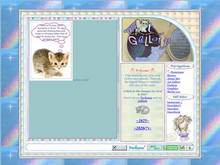Click the last badge with red arrow
Viewport: 220px width, 165px height.
click(186, 147)
